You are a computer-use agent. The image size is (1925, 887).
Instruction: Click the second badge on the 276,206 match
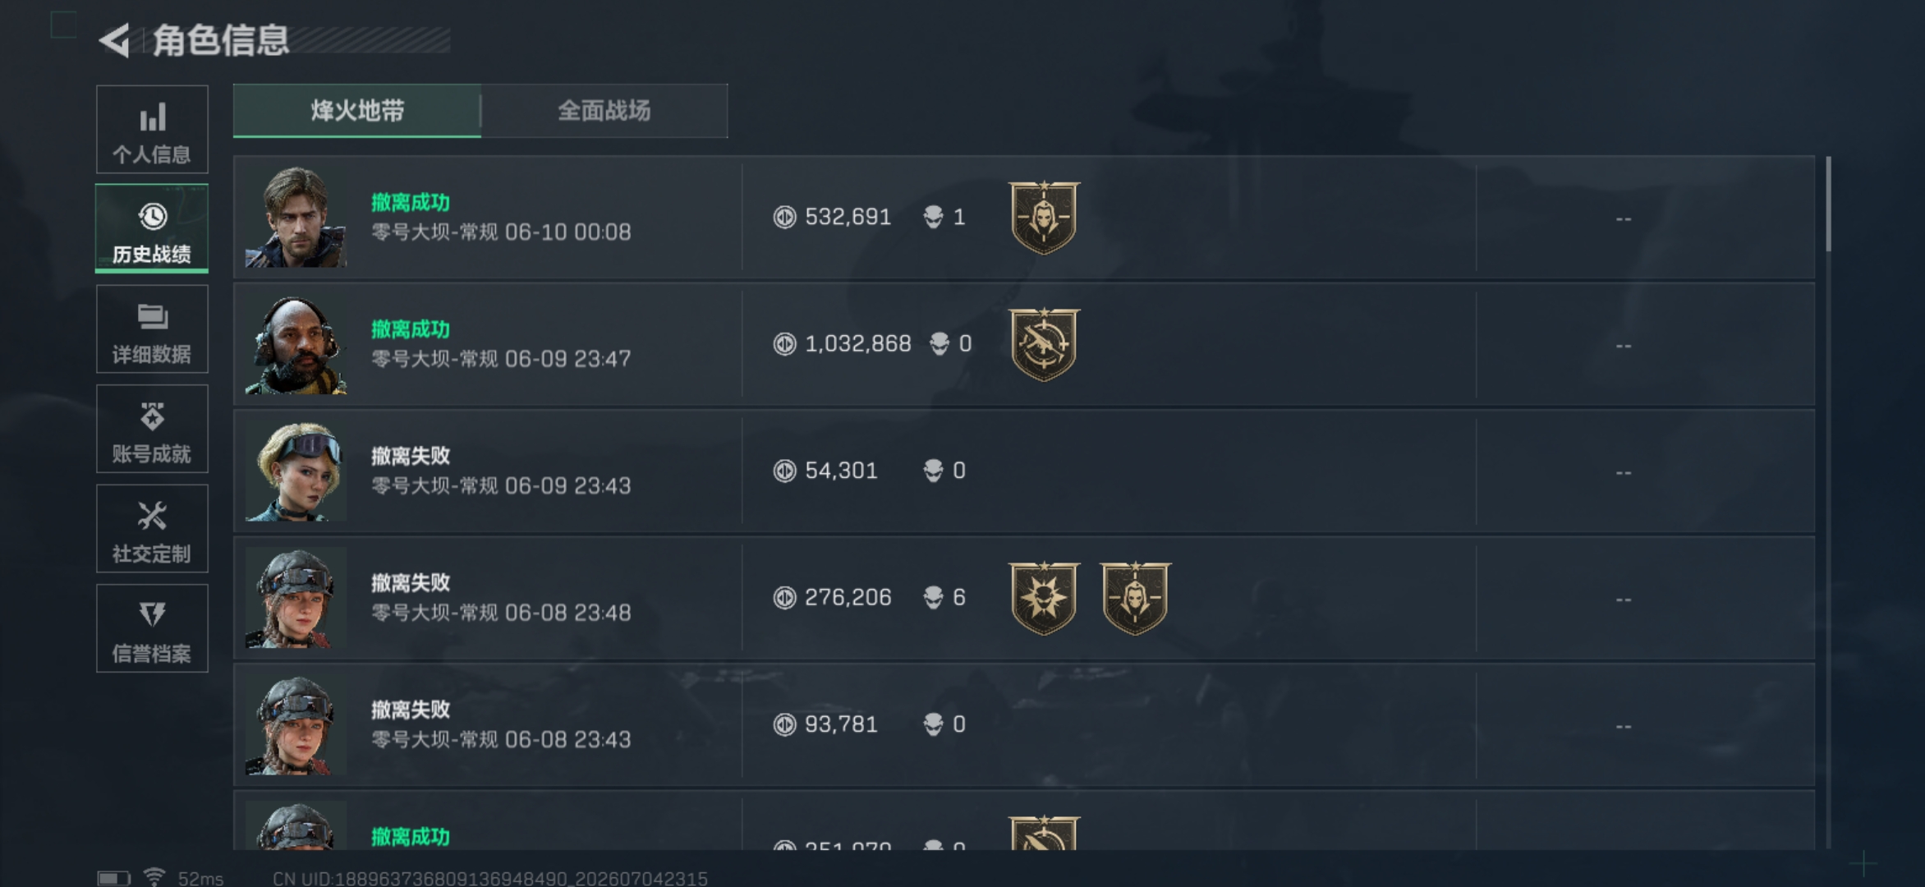1135,598
